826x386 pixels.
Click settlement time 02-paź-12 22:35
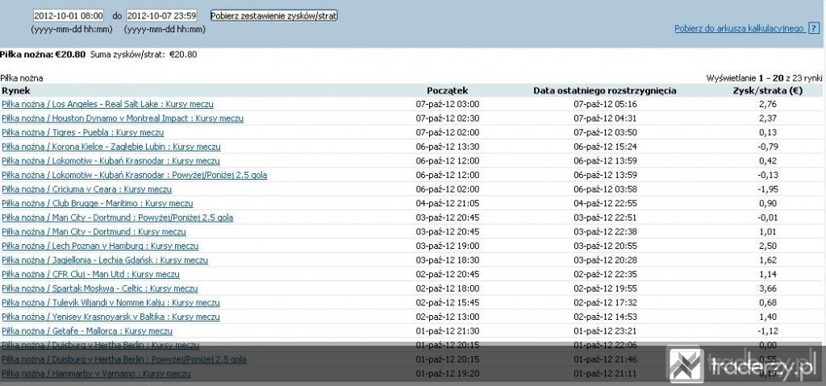[605, 274]
